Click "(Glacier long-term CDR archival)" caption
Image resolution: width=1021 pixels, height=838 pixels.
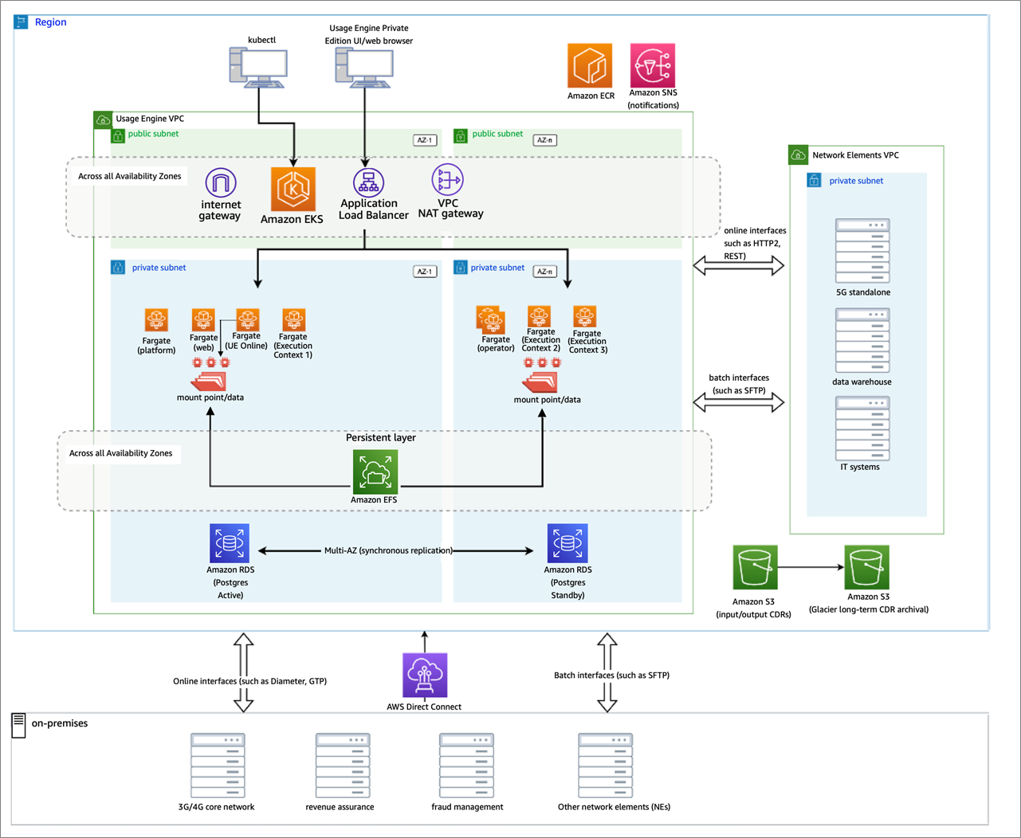(x=869, y=609)
